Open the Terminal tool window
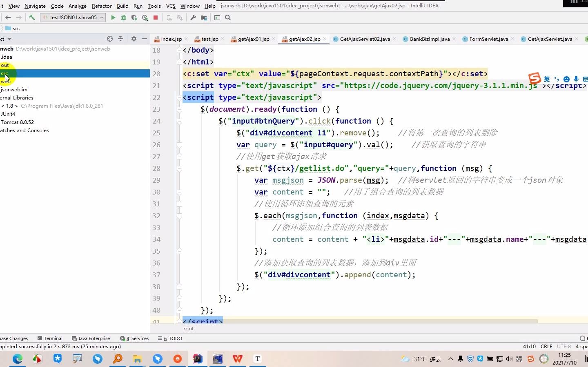 pos(50,338)
